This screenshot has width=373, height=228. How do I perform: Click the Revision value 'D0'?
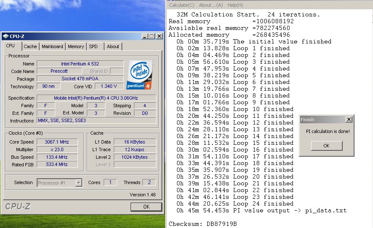145,113
